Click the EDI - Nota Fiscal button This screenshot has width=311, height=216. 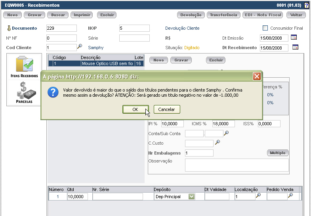[261, 15]
